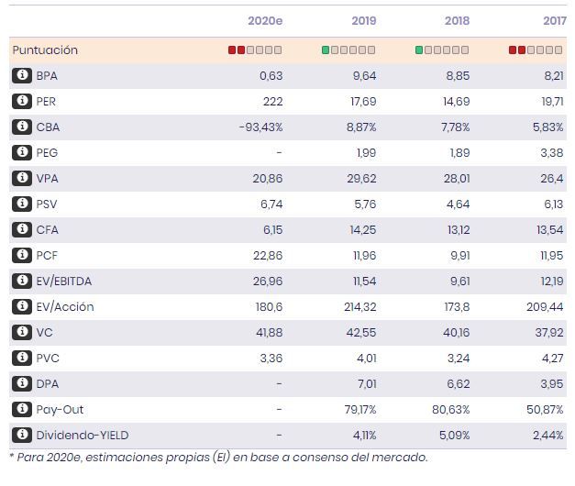
Task: Click the PCF info icon
Action: coord(21,256)
